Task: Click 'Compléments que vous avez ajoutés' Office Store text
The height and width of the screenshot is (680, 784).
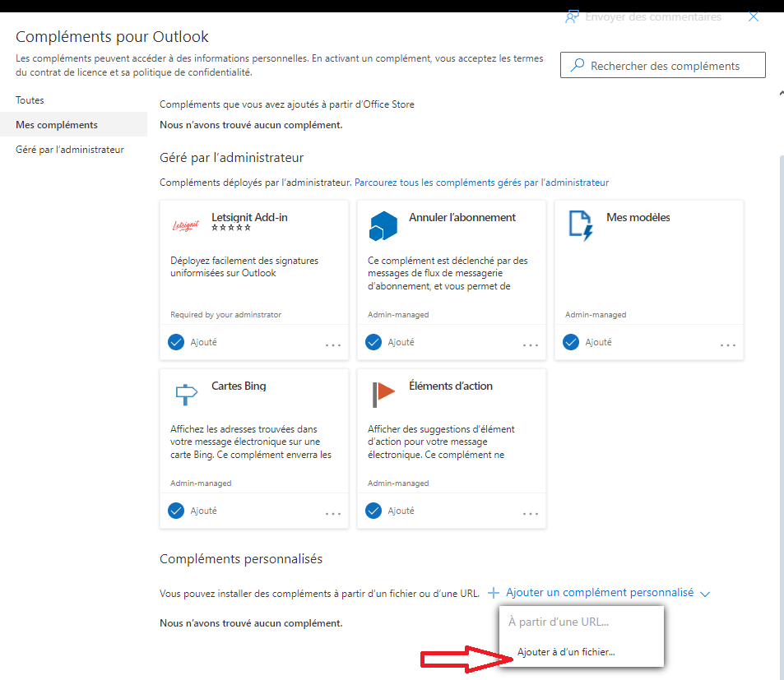Action: [x=287, y=104]
